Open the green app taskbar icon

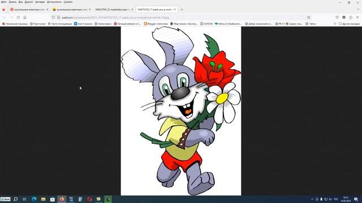[x=108, y=199]
